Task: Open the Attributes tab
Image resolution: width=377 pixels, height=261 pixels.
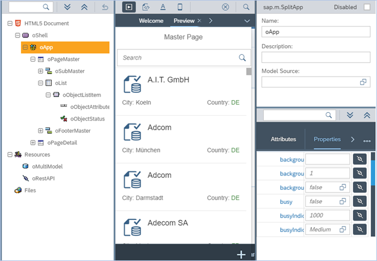Action: (283, 139)
